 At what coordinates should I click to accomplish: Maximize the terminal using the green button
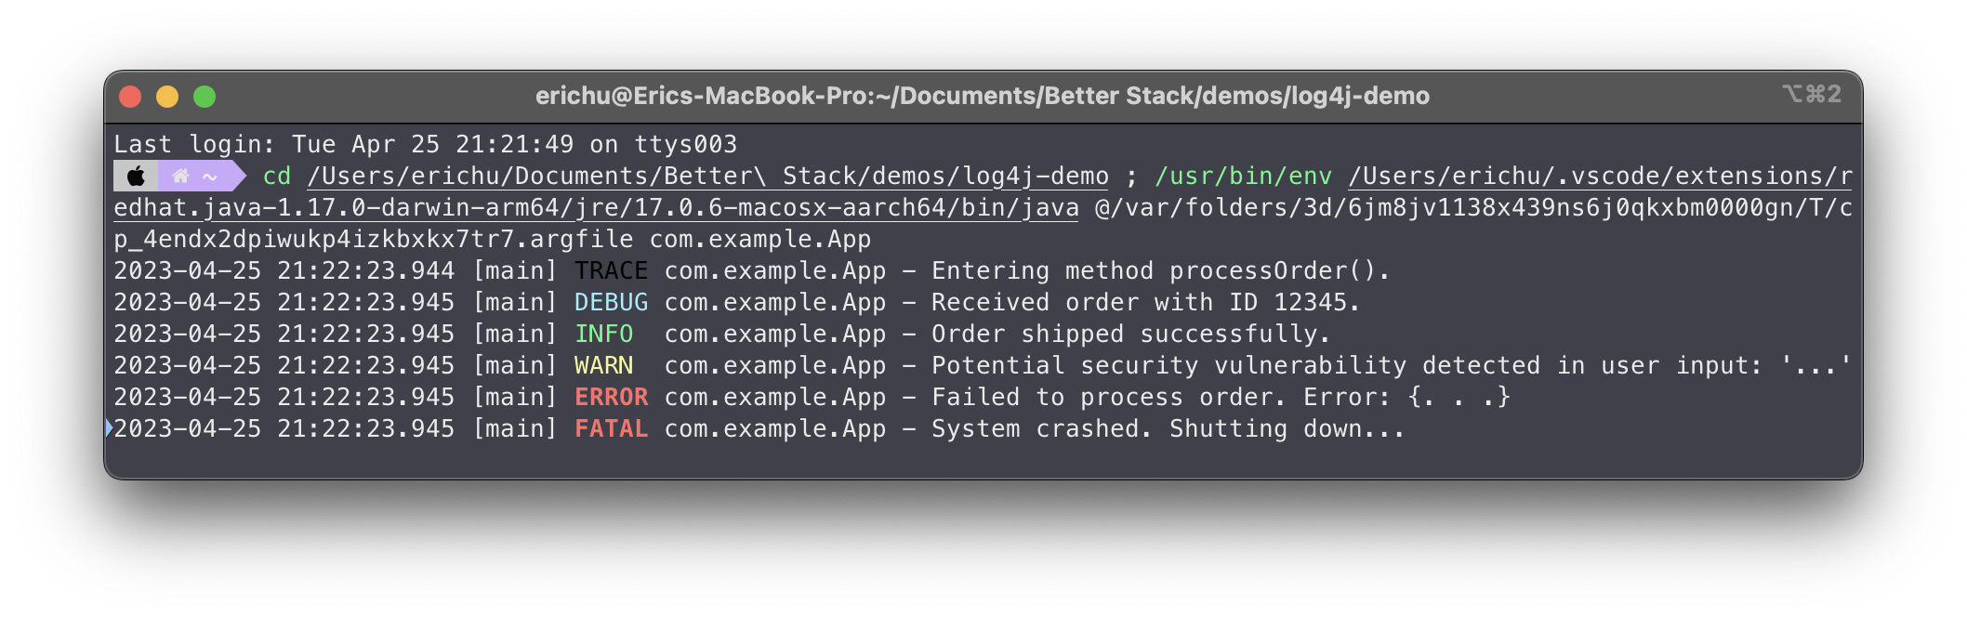[x=205, y=97]
